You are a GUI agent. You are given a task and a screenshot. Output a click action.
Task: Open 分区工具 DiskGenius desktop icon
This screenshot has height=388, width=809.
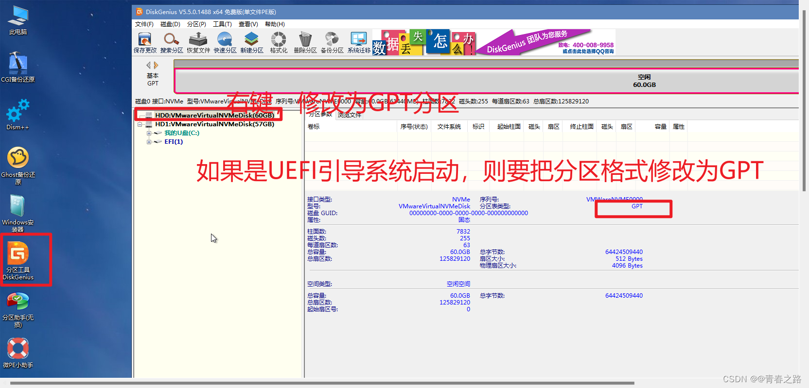tap(18, 261)
